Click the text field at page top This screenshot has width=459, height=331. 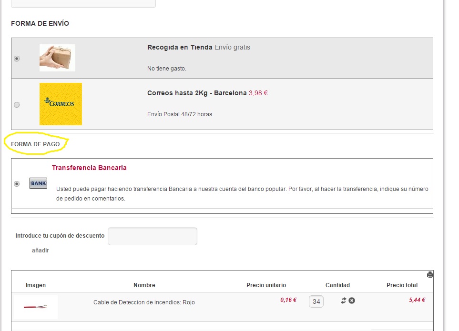(x=83, y=3)
